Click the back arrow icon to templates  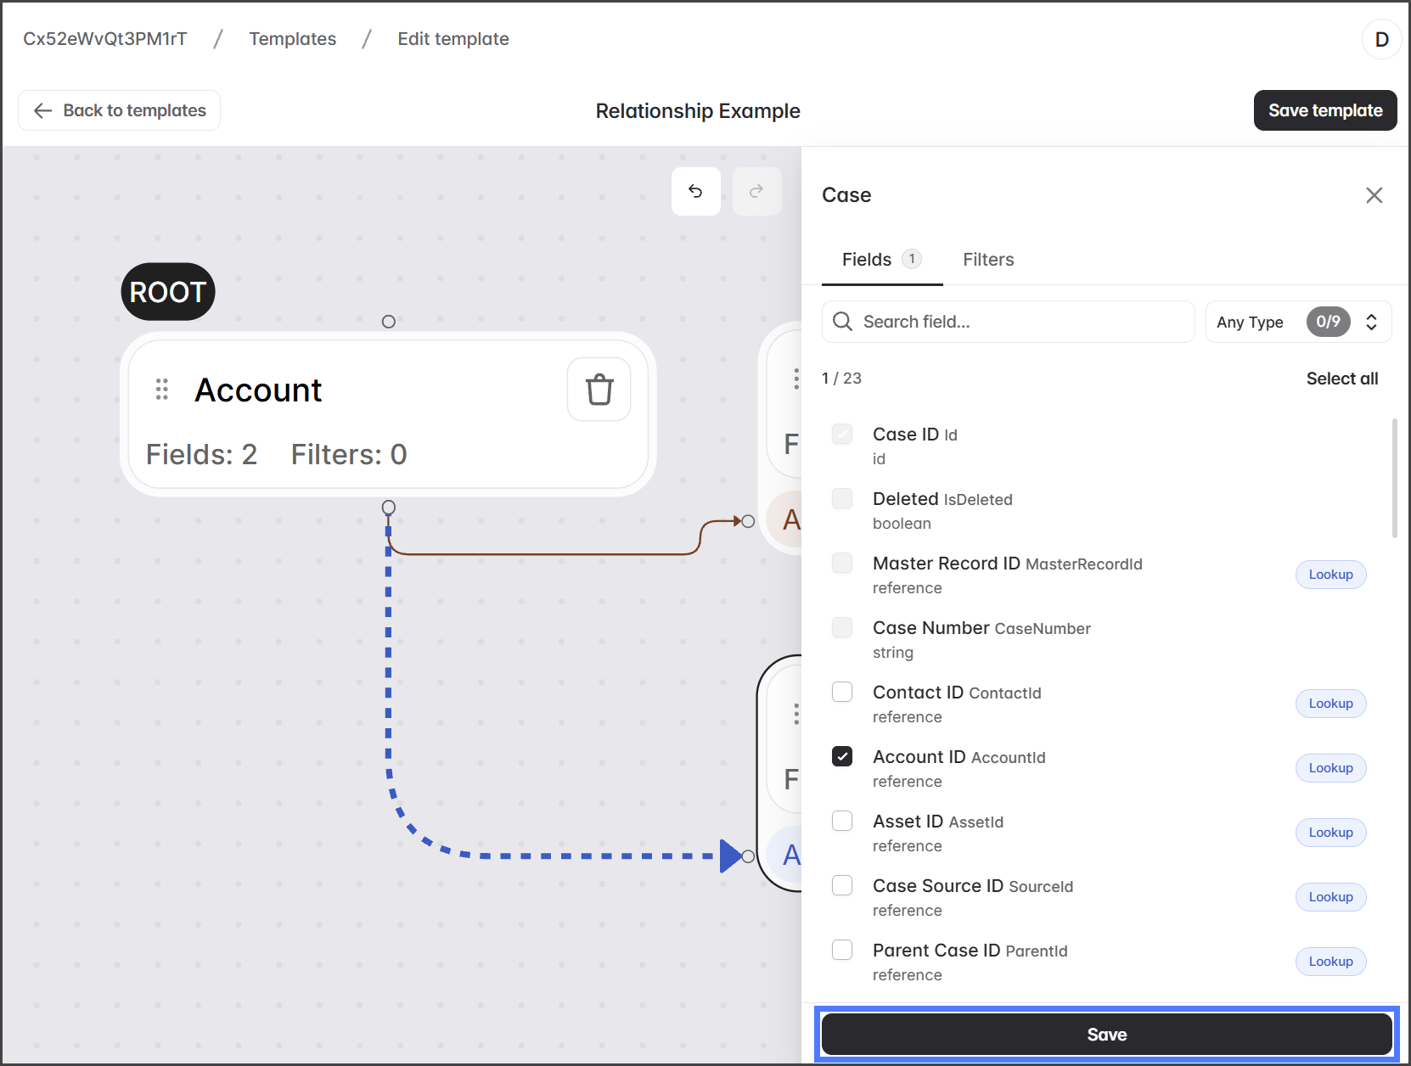pos(43,111)
